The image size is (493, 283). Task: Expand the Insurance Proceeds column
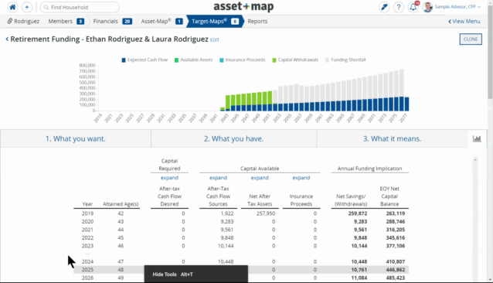coord(301,178)
